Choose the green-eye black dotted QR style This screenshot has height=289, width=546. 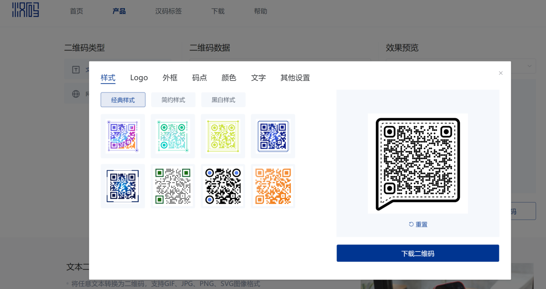(173, 186)
